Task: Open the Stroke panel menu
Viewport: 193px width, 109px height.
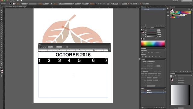Action: tap(165, 59)
